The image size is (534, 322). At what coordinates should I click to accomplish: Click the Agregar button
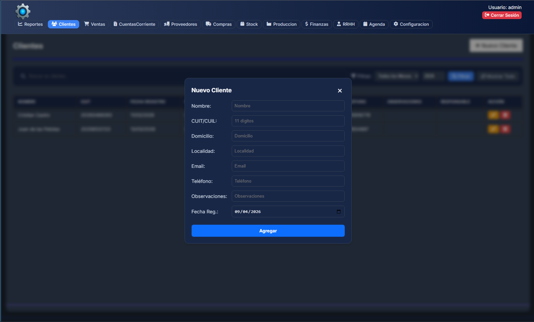pyautogui.click(x=268, y=231)
